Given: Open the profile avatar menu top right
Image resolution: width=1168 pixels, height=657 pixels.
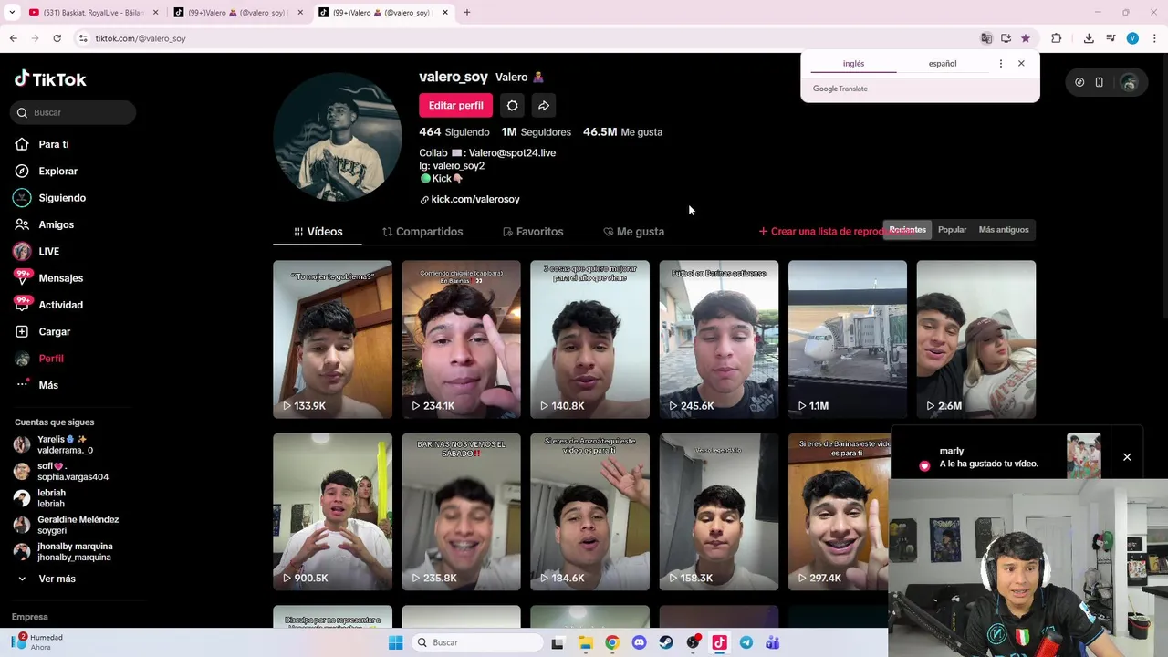Looking at the screenshot, I should pyautogui.click(x=1130, y=82).
